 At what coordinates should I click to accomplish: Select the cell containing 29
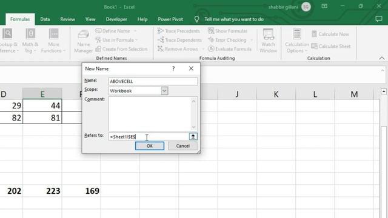click(11, 105)
